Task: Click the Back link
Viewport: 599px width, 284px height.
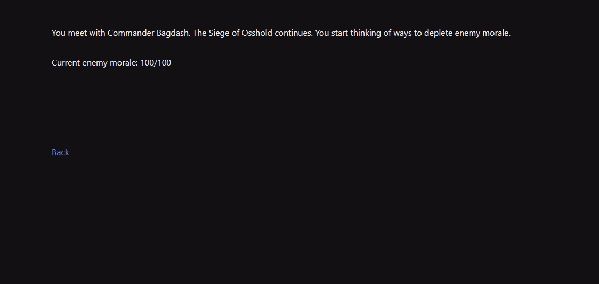Action: click(60, 152)
